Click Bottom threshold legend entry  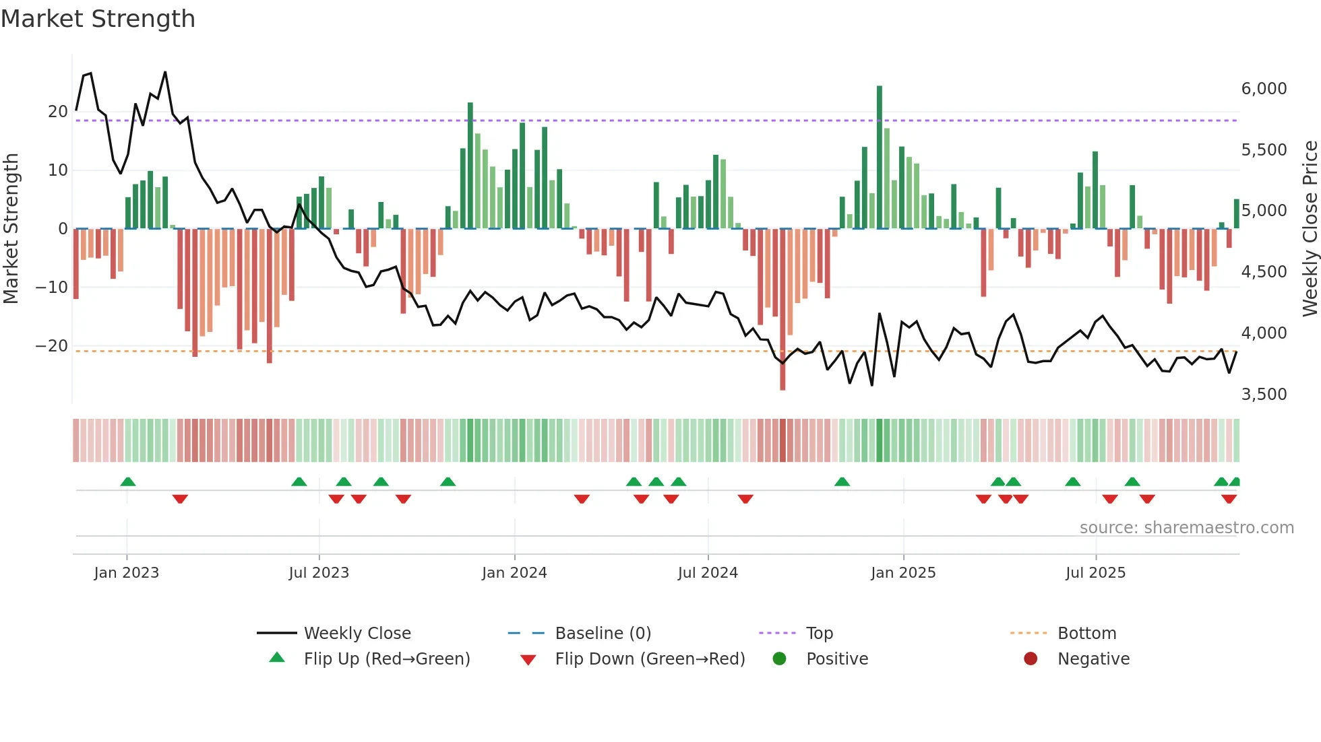tap(1086, 634)
